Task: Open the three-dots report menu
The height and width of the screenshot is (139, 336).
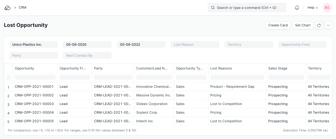Action: 328,25
